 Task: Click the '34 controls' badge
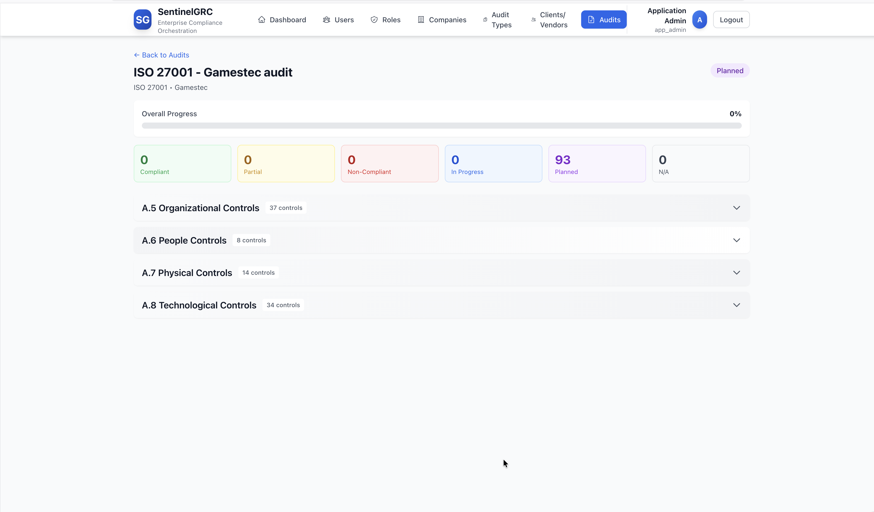pyautogui.click(x=283, y=305)
